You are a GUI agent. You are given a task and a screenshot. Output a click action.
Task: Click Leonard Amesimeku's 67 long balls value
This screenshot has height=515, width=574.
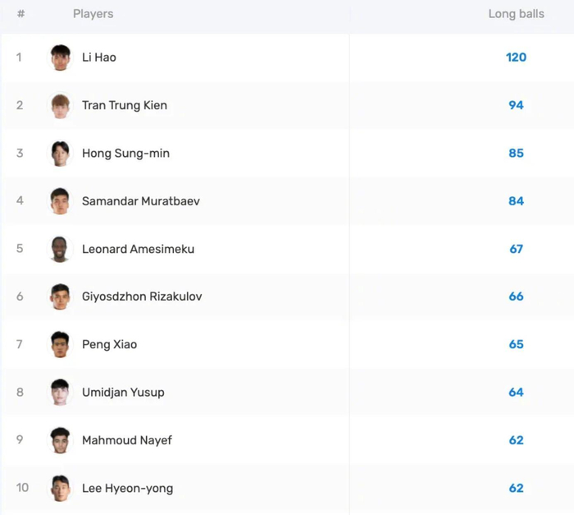[x=516, y=249]
